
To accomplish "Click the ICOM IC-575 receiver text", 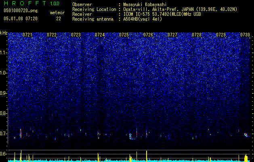I will click(162, 14).
